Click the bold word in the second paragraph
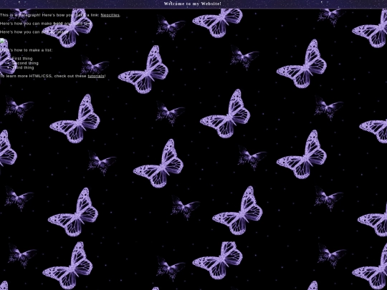The width and height of the screenshot is (387, 290). pos(58,24)
